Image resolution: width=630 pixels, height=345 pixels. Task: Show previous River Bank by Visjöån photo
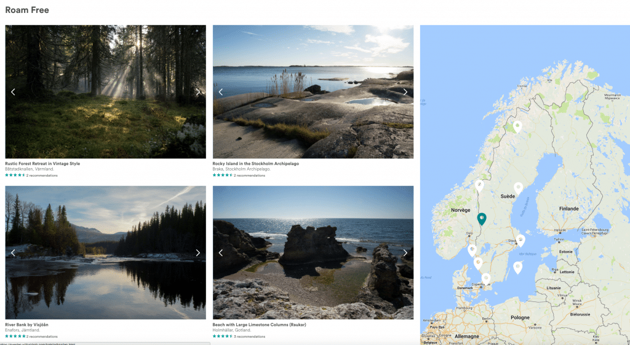[13, 253]
